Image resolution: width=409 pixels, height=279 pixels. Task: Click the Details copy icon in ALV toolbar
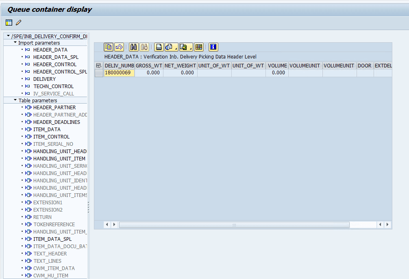pos(109,47)
